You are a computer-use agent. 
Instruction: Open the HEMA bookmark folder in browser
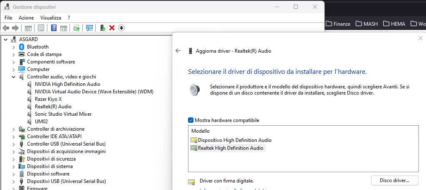[394, 24]
